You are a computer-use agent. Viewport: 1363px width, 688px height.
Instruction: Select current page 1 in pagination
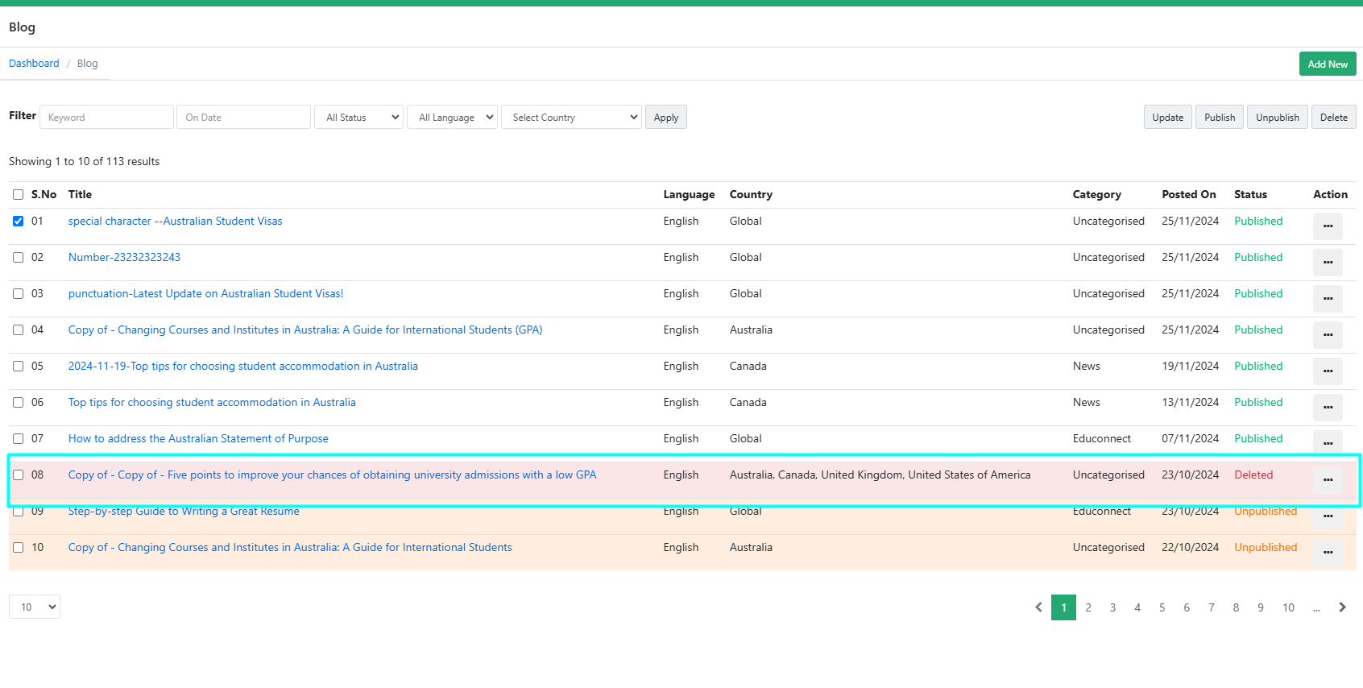(1063, 607)
